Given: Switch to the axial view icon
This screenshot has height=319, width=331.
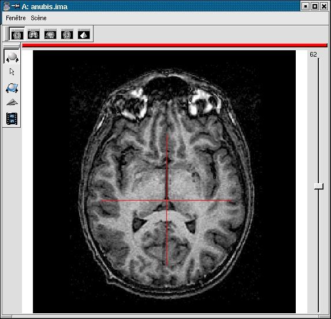Looking at the screenshot, I should pyautogui.click(x=17, y=35).
